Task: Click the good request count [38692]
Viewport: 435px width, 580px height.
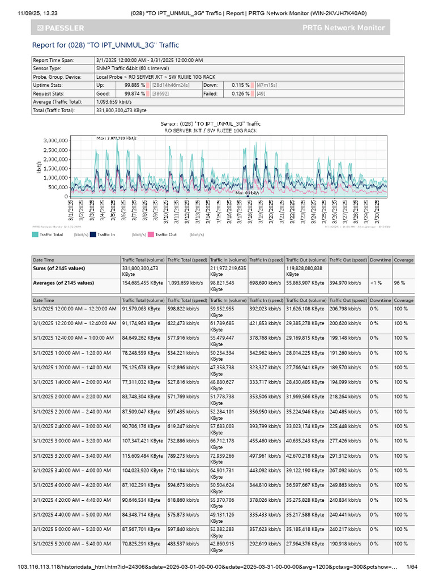Action: [160, 93]
